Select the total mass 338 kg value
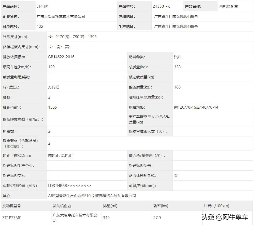 coord(177,67)
